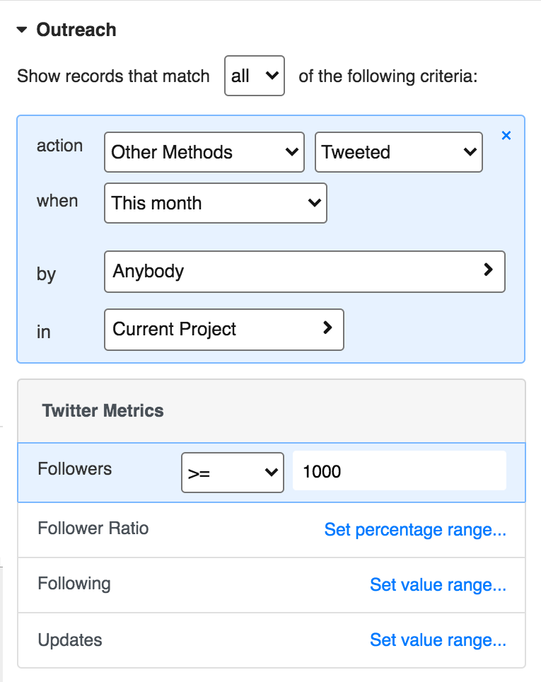Viewport: 541px width, 682px height.
Task: Click chevron arrow in Current Project field
Action: [x=327, y=328]
